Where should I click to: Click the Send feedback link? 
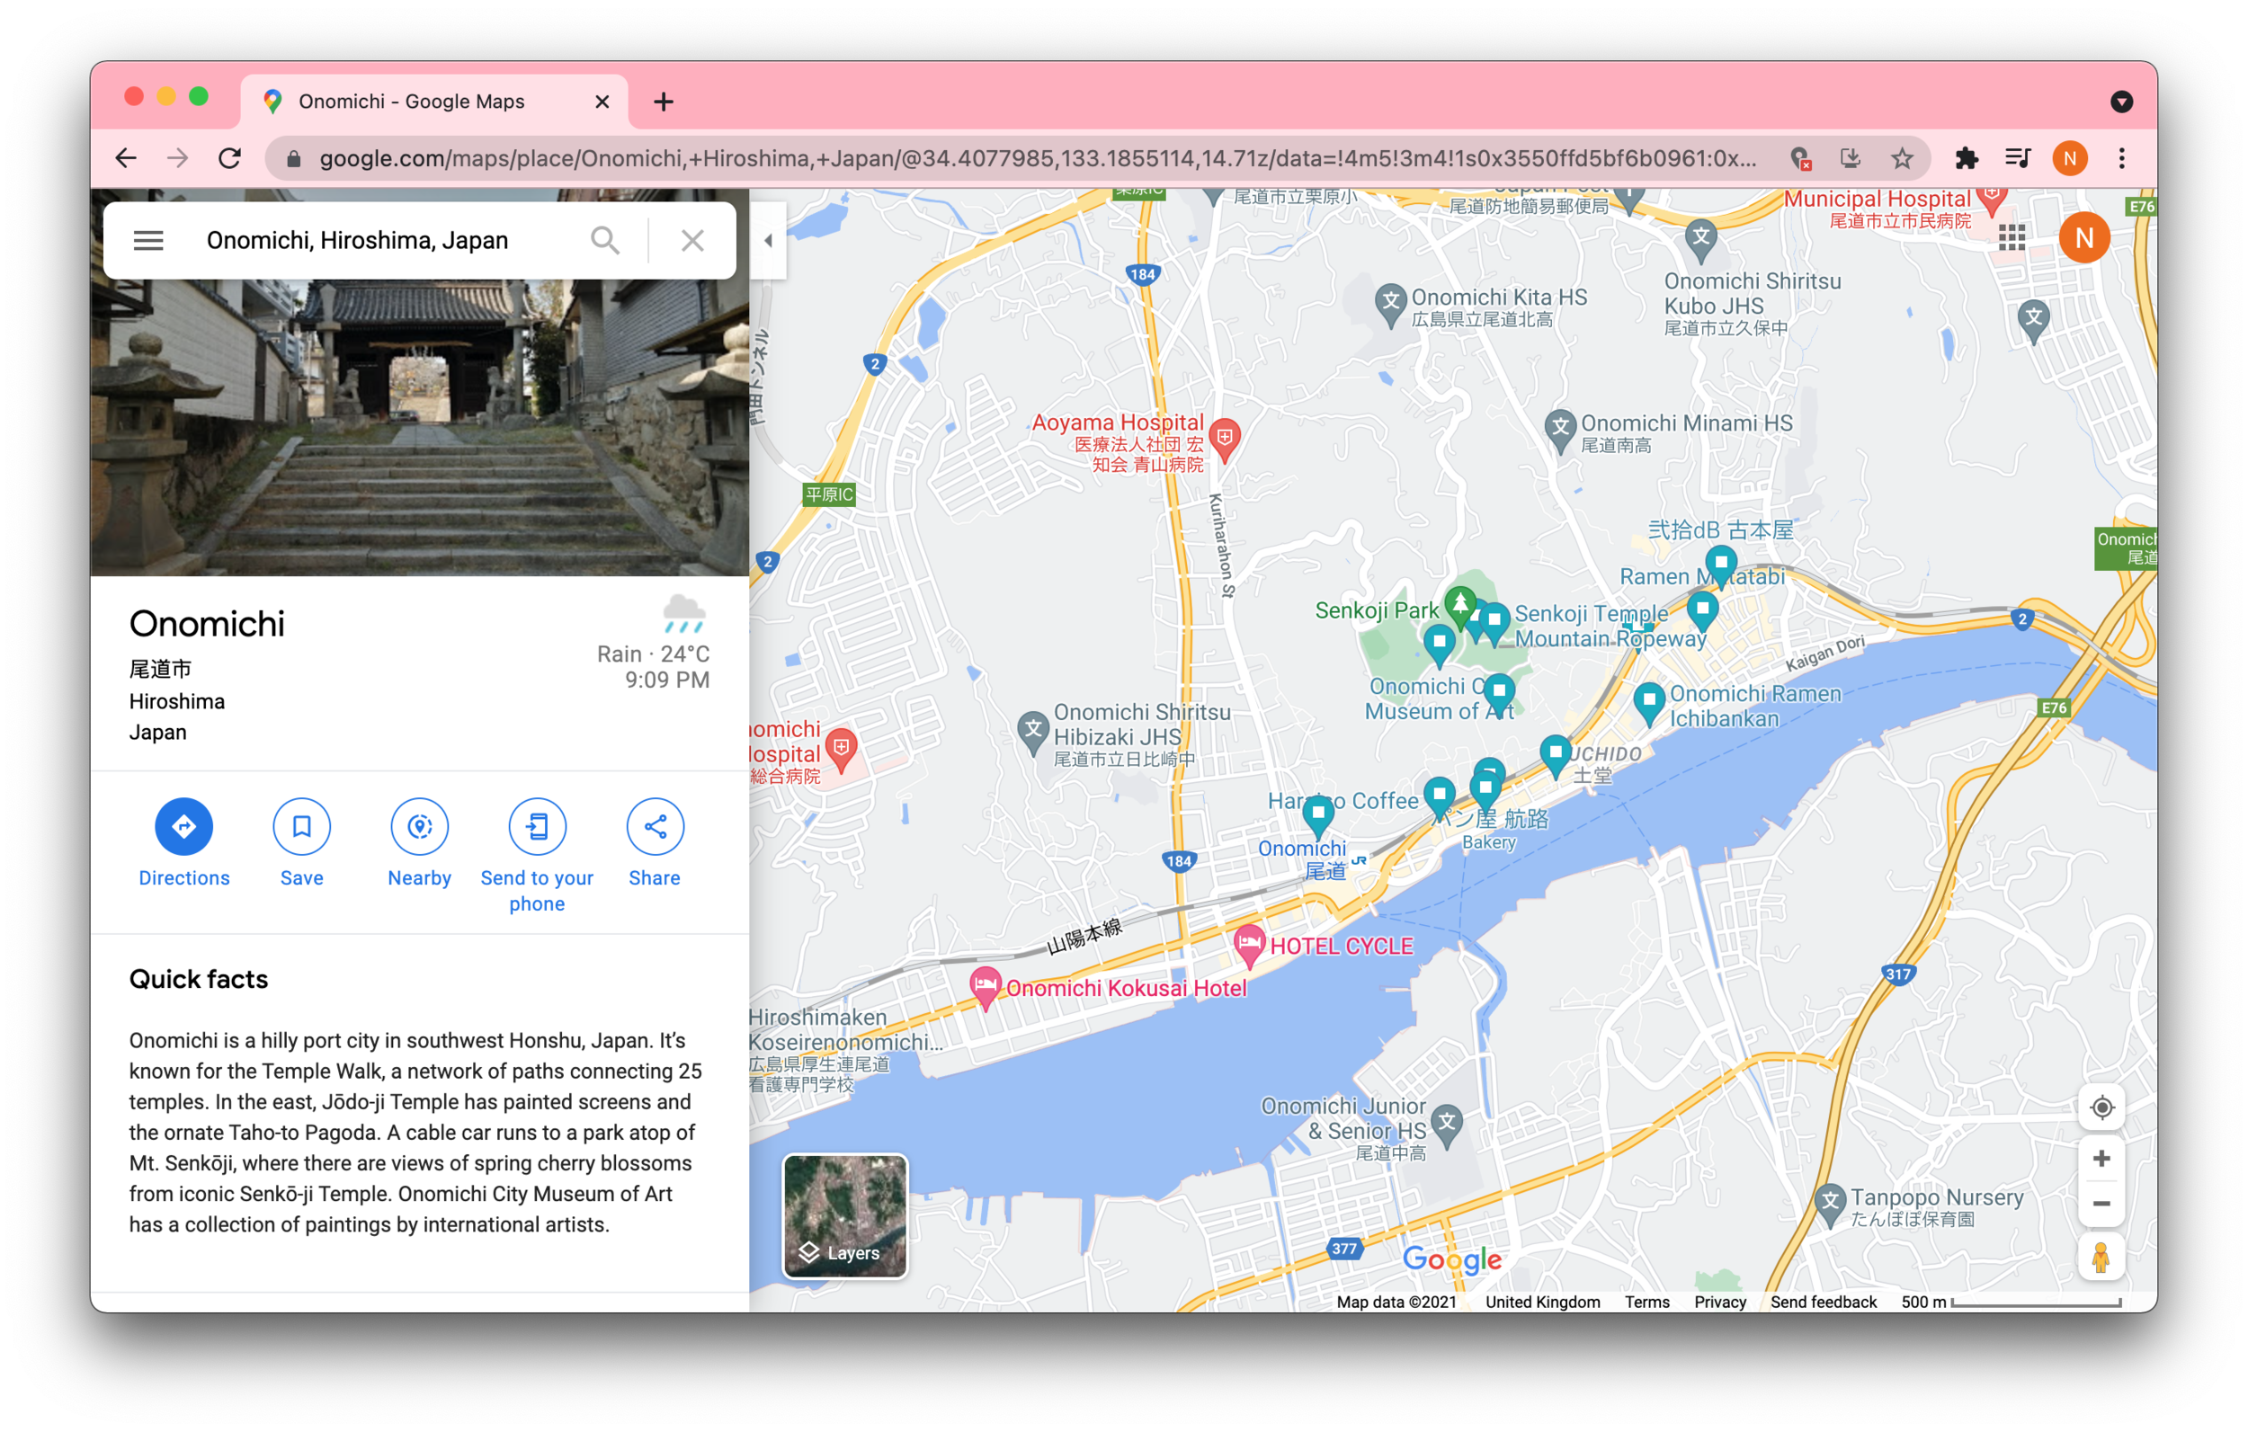pyautogui.click(x=1823, y=1302)
